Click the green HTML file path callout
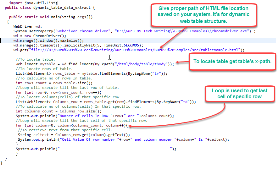279x179 pixels. click(204, 15)
